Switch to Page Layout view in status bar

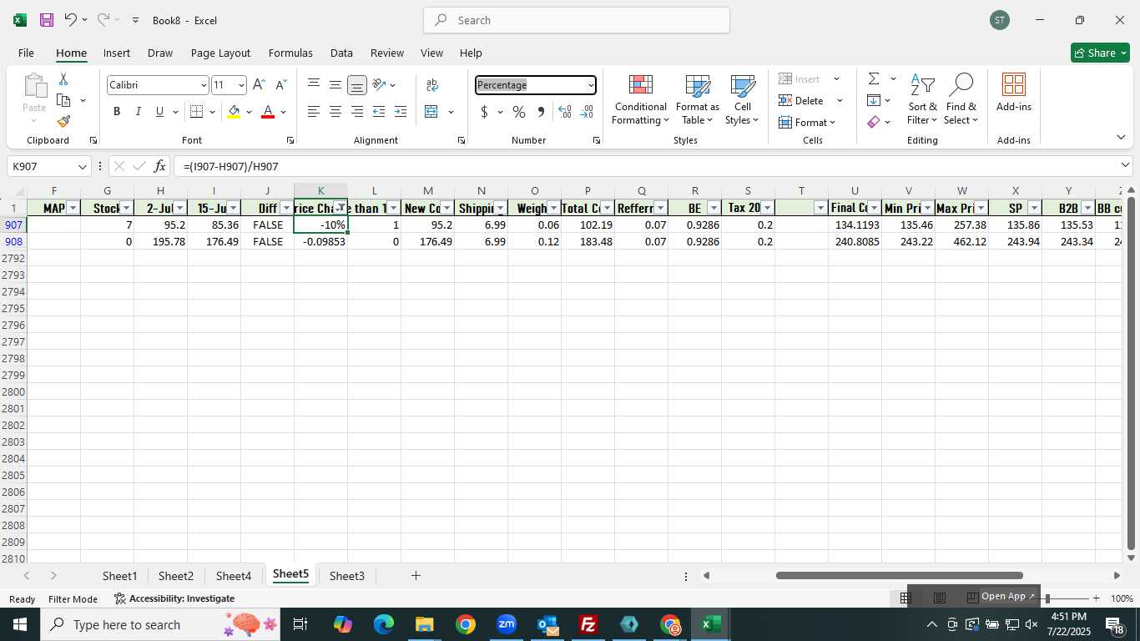pos(940,598)
